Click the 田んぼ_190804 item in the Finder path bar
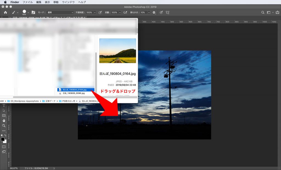This screenshot has height=170, width=281. coord(89,101)
